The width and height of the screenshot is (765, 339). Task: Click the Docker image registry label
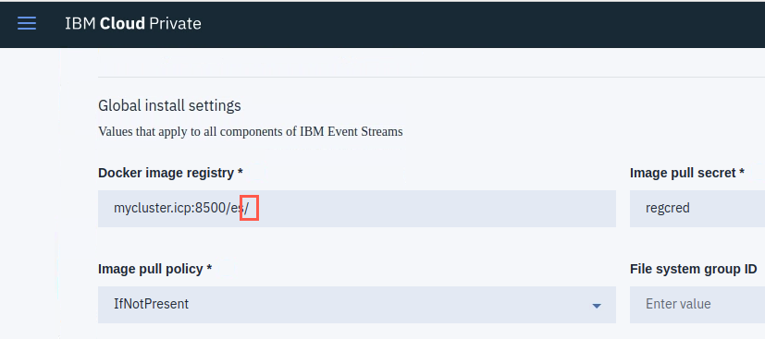pyautogui.click(x=170, y=173)
